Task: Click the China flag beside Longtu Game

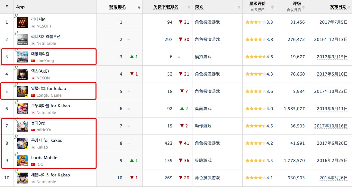Action: click(33, 95)
